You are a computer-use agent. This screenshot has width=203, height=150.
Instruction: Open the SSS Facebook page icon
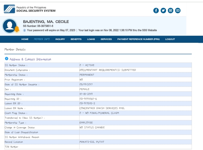156,10
